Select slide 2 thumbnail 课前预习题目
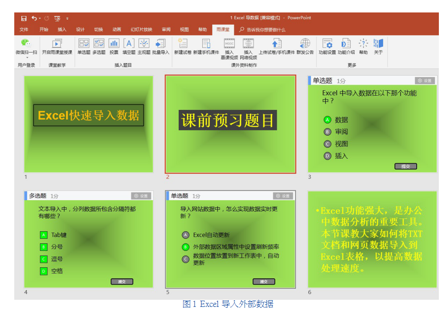Image resolution: width=446 pixels, height=310 pixels. [230, 124]
